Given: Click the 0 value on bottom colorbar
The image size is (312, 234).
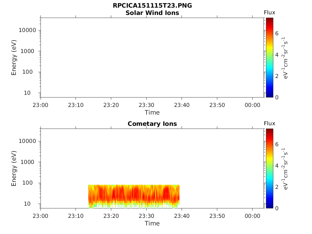Looking at the screenshot, I should coord(277,208).
